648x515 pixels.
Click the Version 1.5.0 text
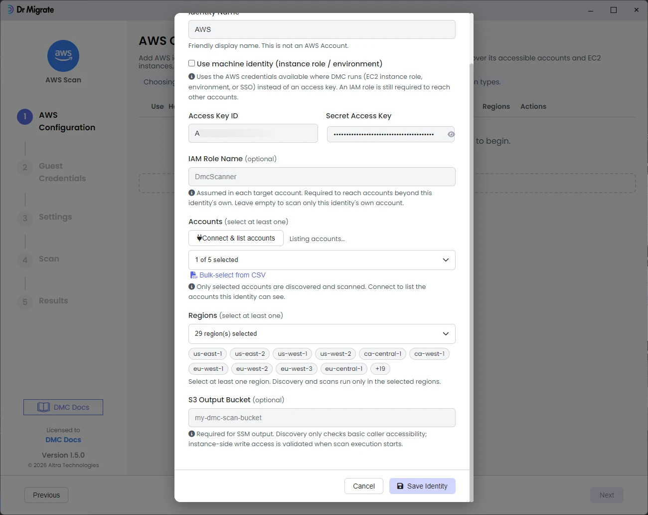click(x=63, y=455)
